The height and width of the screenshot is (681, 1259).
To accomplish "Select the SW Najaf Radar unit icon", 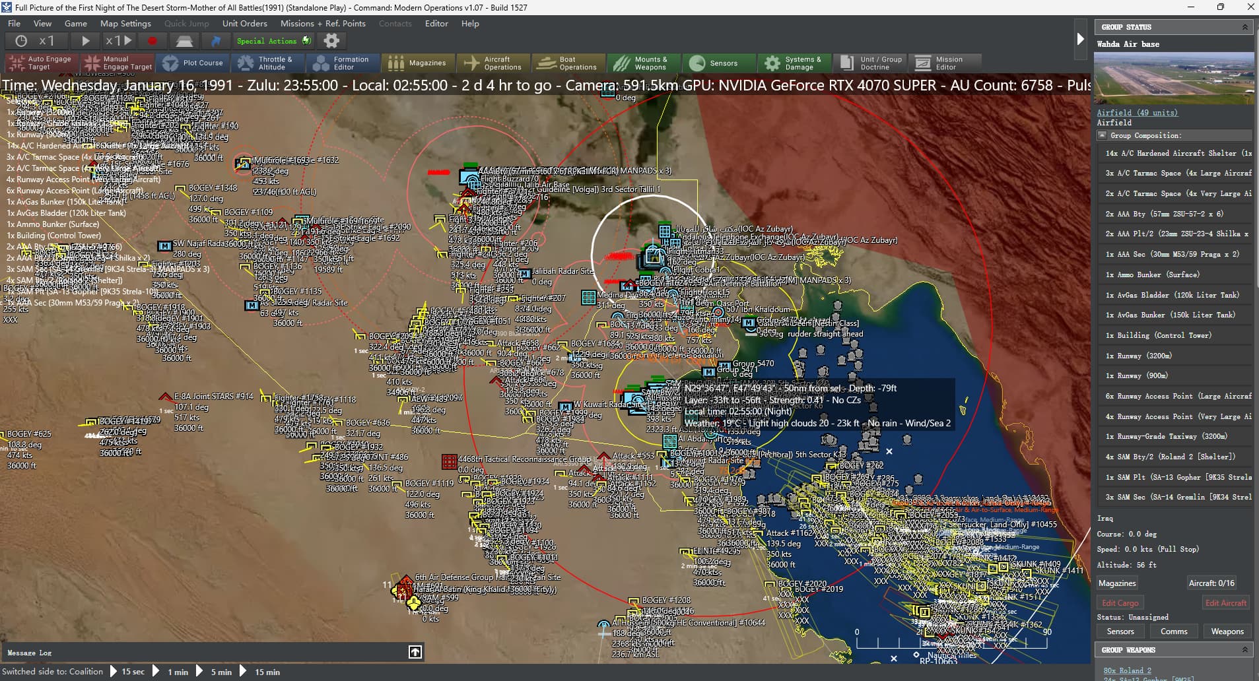I will click(x=164, y=245).
